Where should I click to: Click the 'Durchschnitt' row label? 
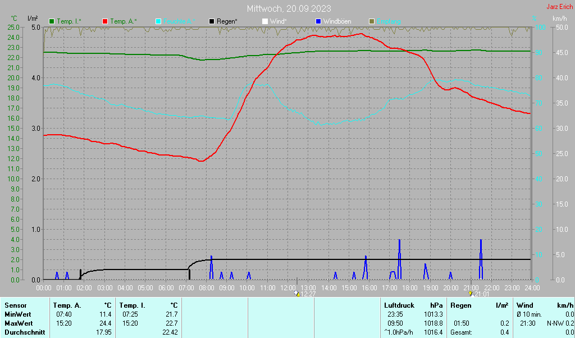point(25,332)
